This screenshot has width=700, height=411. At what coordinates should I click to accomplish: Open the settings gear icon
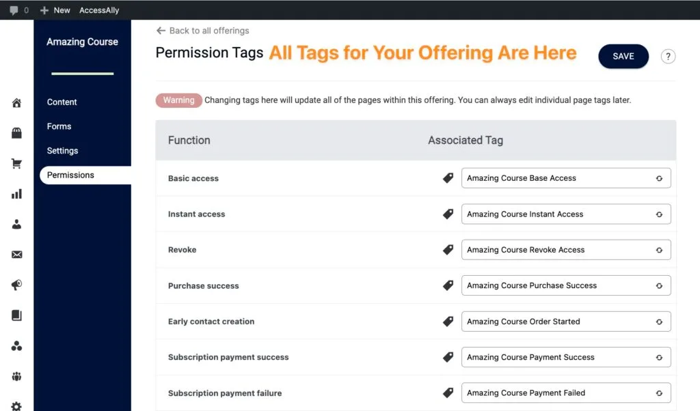16,405
